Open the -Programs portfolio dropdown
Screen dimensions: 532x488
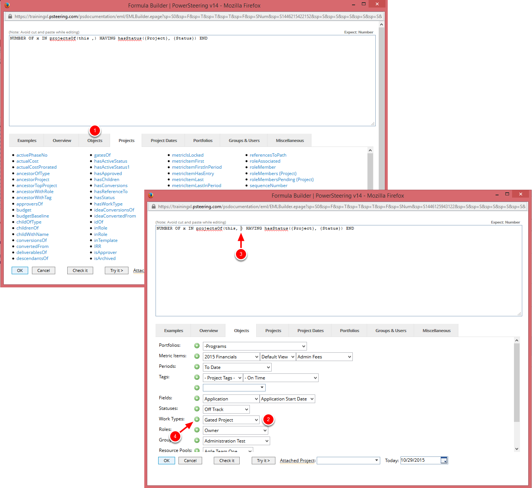(255, 346)
